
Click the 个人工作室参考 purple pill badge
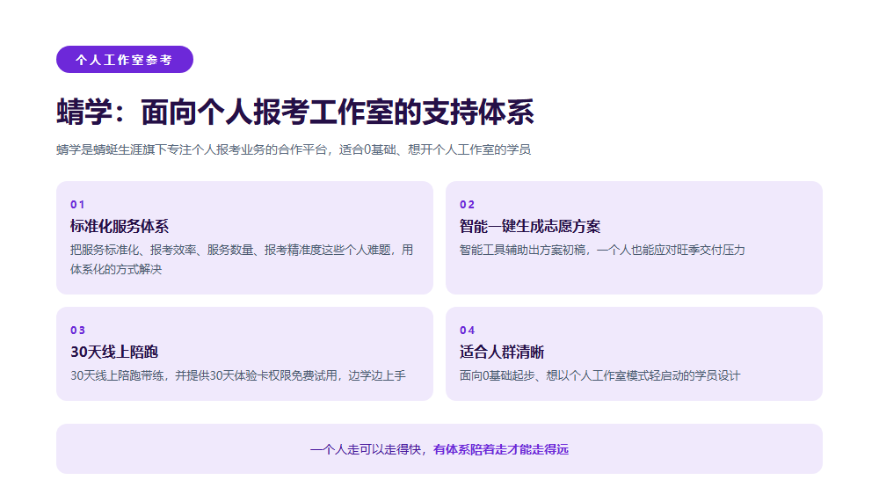pos(125,60)
